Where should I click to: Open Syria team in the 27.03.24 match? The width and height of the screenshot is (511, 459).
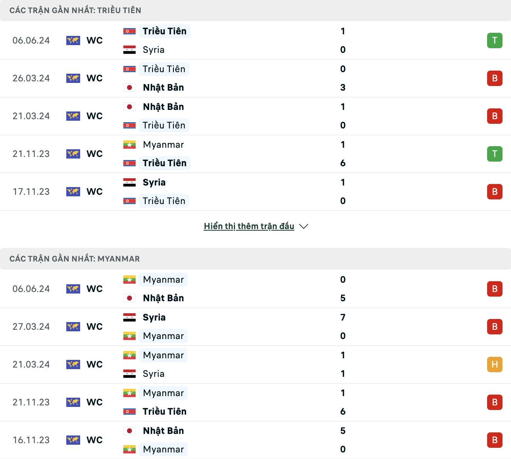(x=154, y=317)
